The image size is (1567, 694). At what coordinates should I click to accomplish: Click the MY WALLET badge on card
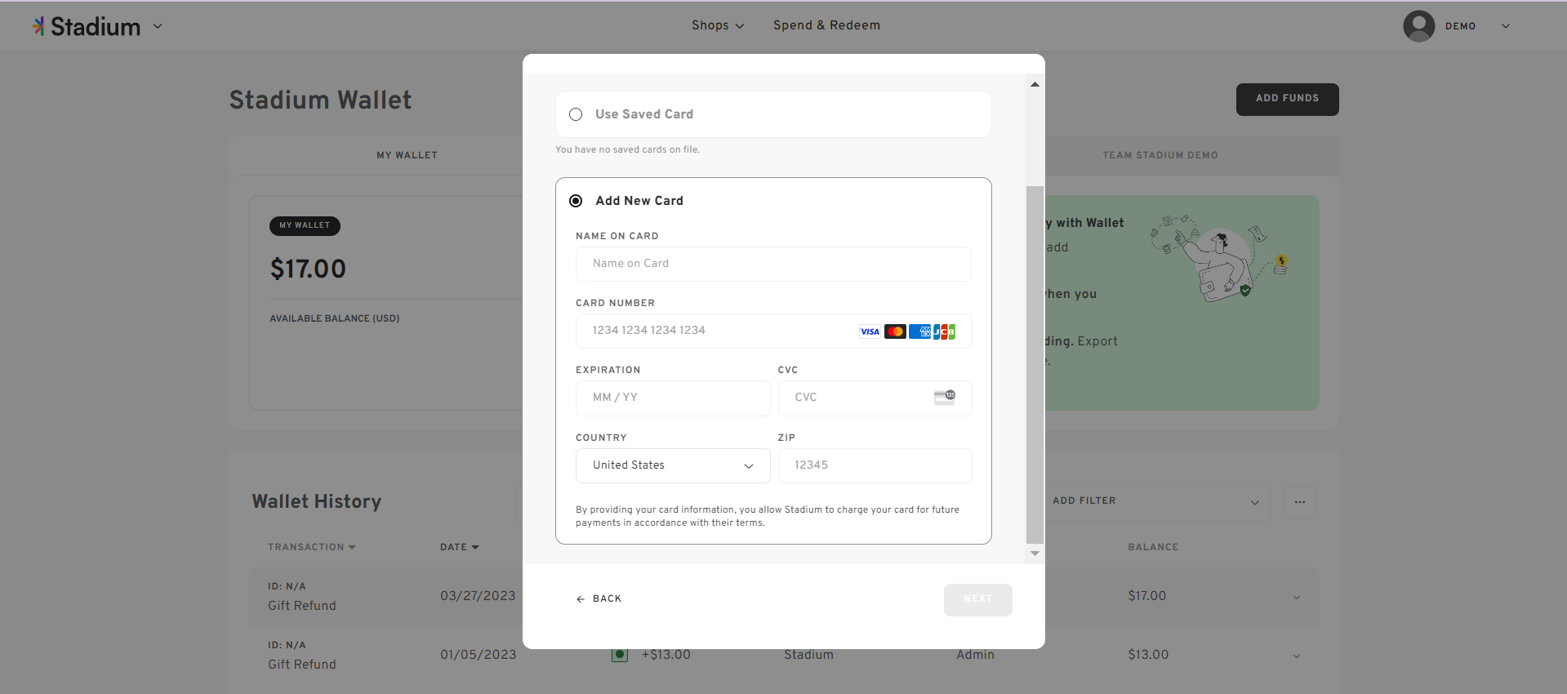(x=305, y=225)
